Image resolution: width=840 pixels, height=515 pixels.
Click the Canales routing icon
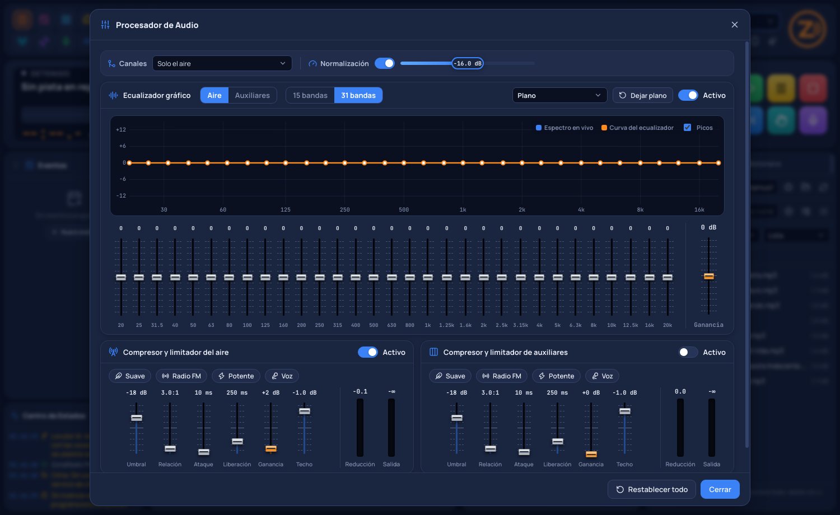pyautogui.click(x=112, y=64)
